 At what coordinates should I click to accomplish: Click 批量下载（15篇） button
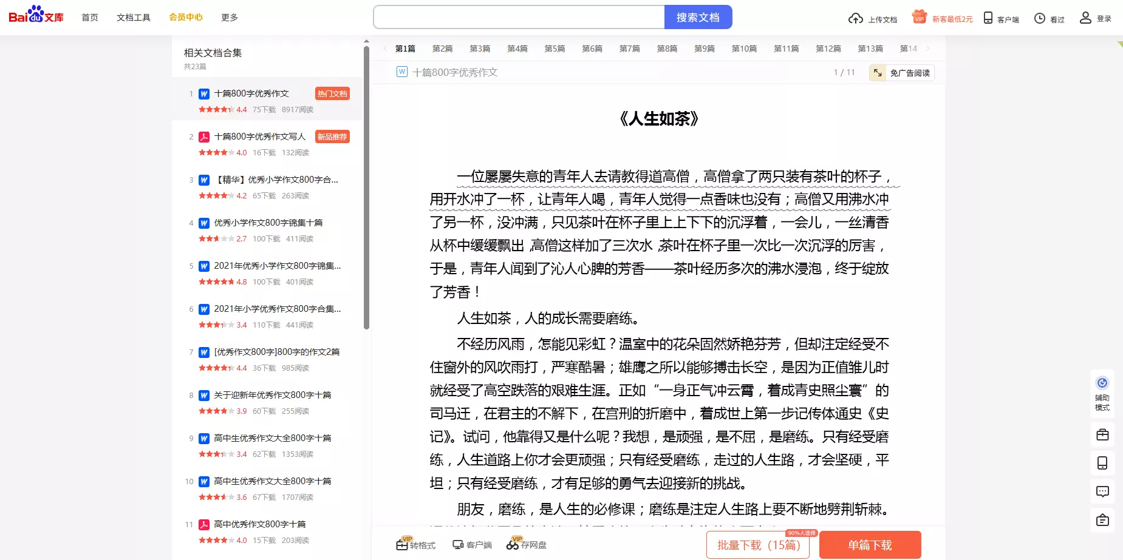click(x=758, y=545)
